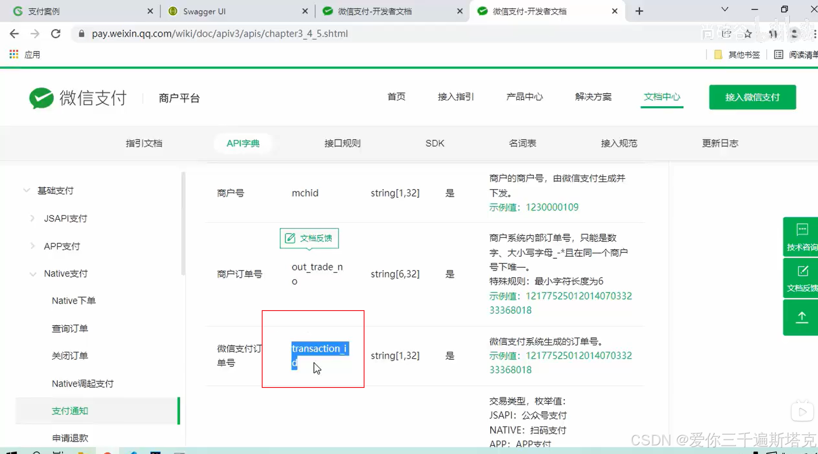Collapse the Native支付 tree item
818x454 pixels.
[33, 274]
